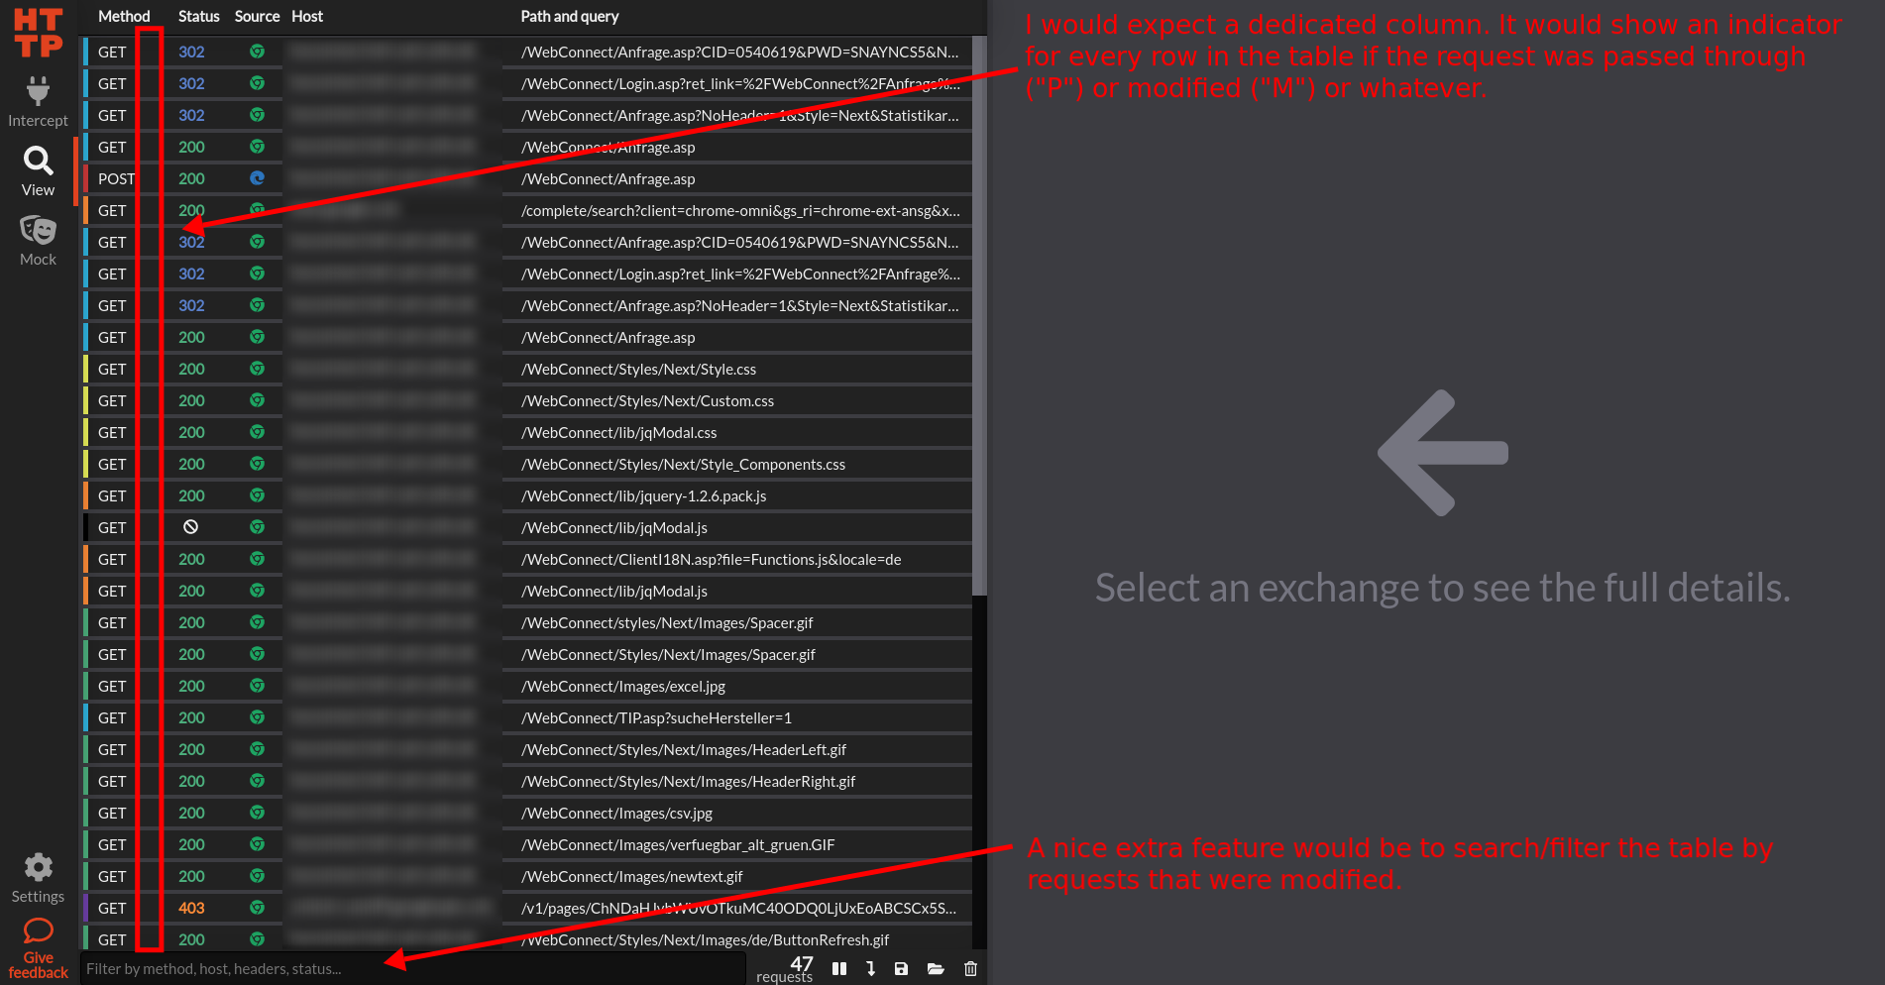Click Chrome source icon of csv.jpg row
This screenshot has width=1885, height=985.
click(x=257, y=813)
